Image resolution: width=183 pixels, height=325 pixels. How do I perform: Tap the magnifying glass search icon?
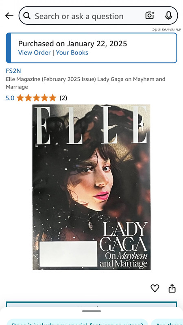point(27,15)
